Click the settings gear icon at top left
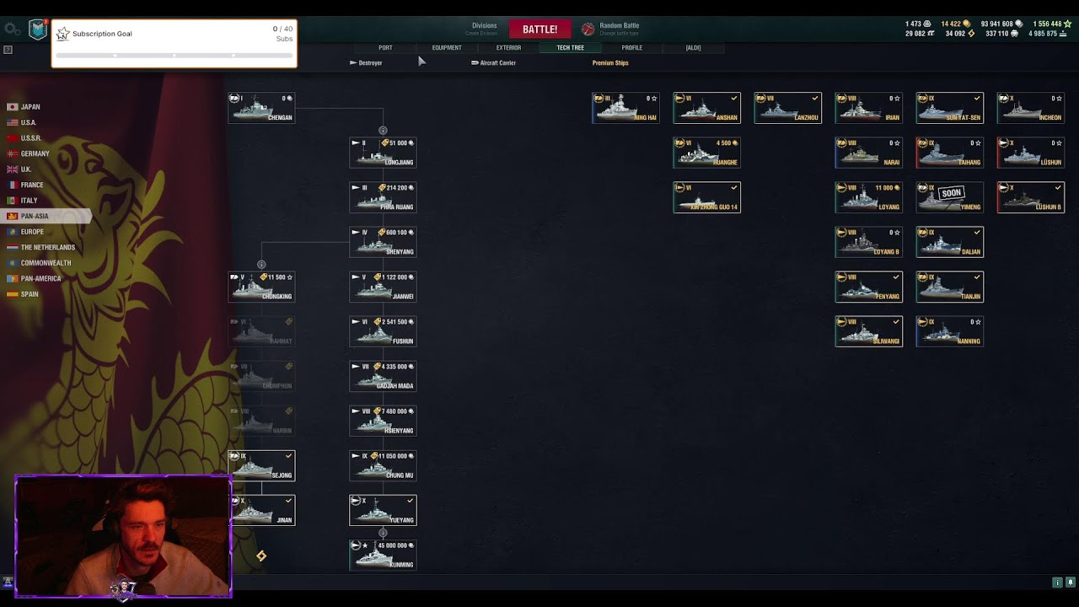Viewport: 1079px width, 607px height. 12,30
